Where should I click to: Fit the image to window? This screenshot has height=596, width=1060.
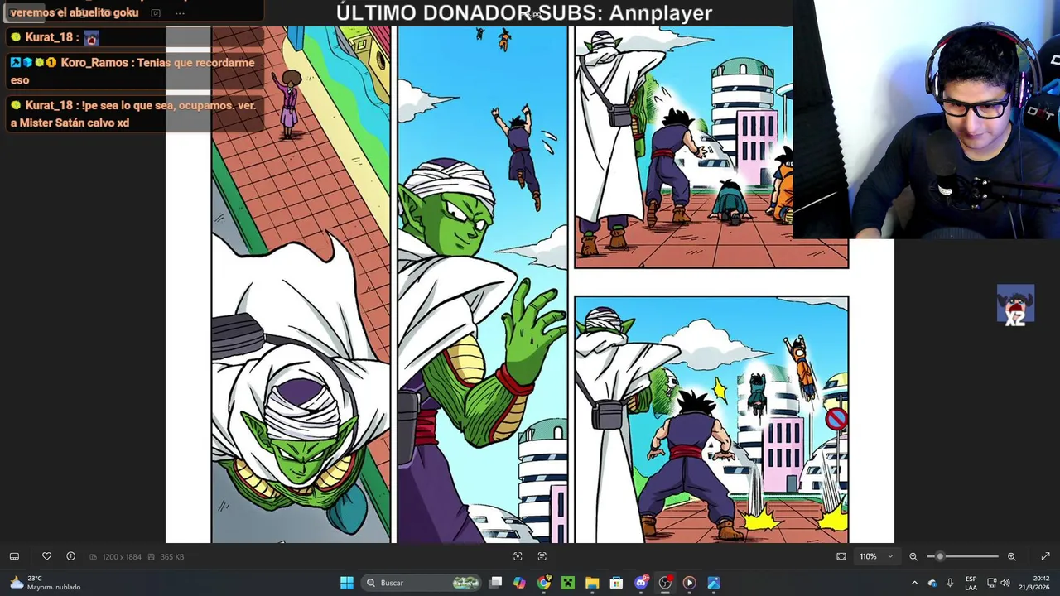point(841,556)
